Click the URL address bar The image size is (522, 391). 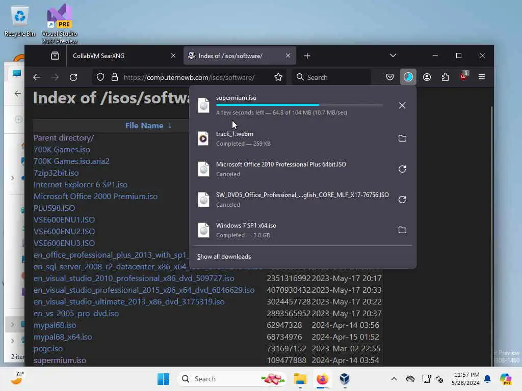[189, 77]
